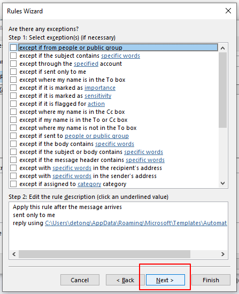Click the exceptions list scroll down arrow

(222, 183)
